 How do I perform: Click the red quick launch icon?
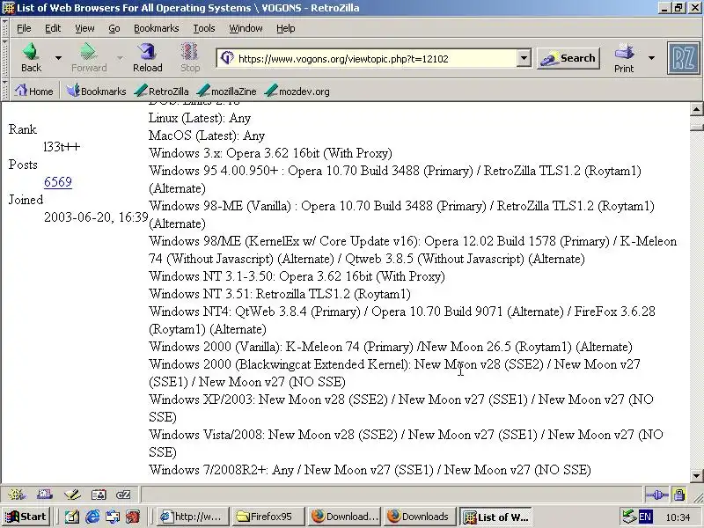tap(133, 517)
